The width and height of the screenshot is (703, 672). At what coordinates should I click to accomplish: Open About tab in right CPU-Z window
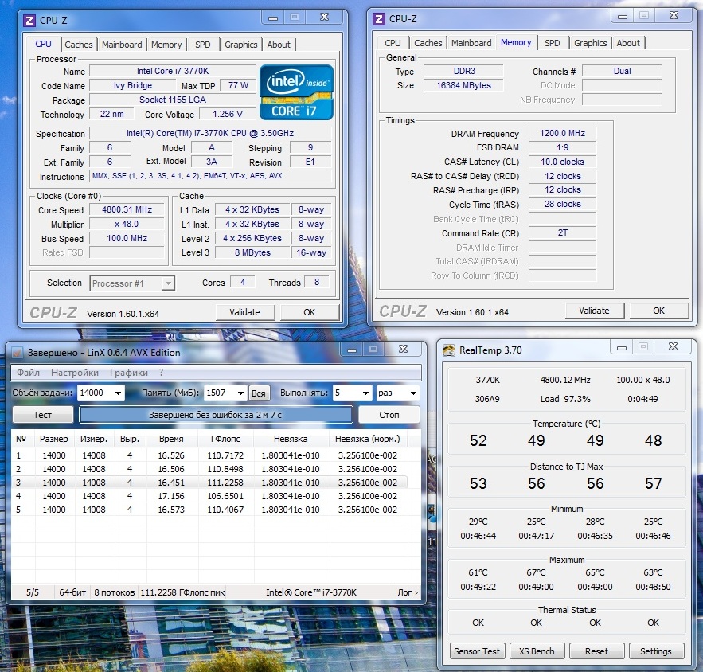tap(628, 43)
